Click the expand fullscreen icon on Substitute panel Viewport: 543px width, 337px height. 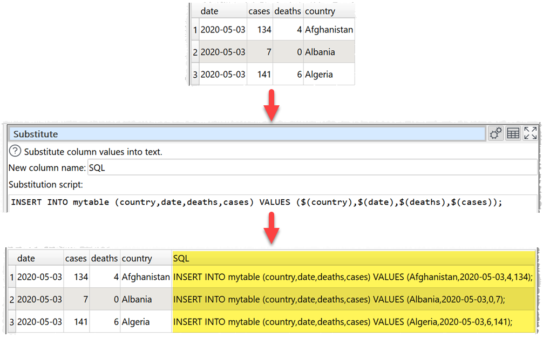[530, 133]
